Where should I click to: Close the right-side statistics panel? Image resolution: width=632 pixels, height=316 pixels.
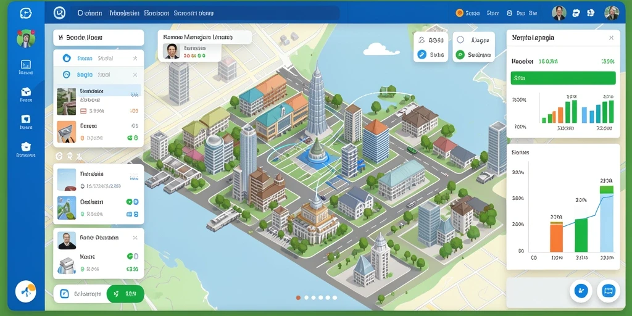click(x=611, y=38)
